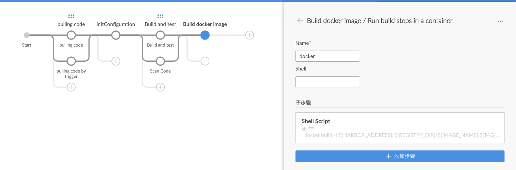Add parallel stage under Scan Code
The image size is (516, 170).
(160, 87)
